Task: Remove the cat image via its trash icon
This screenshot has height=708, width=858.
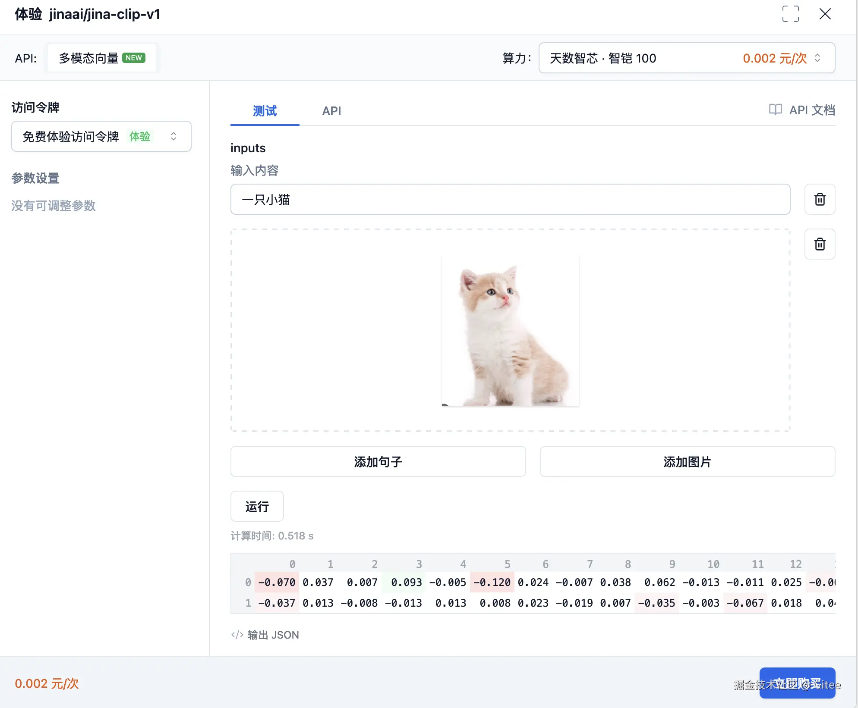Action: coord(820,244)
